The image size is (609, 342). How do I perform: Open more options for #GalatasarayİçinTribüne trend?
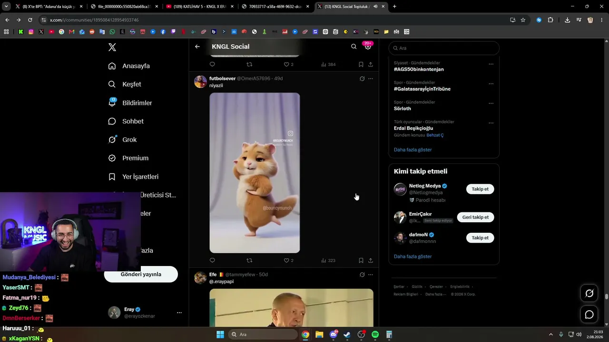click(491, 84)
